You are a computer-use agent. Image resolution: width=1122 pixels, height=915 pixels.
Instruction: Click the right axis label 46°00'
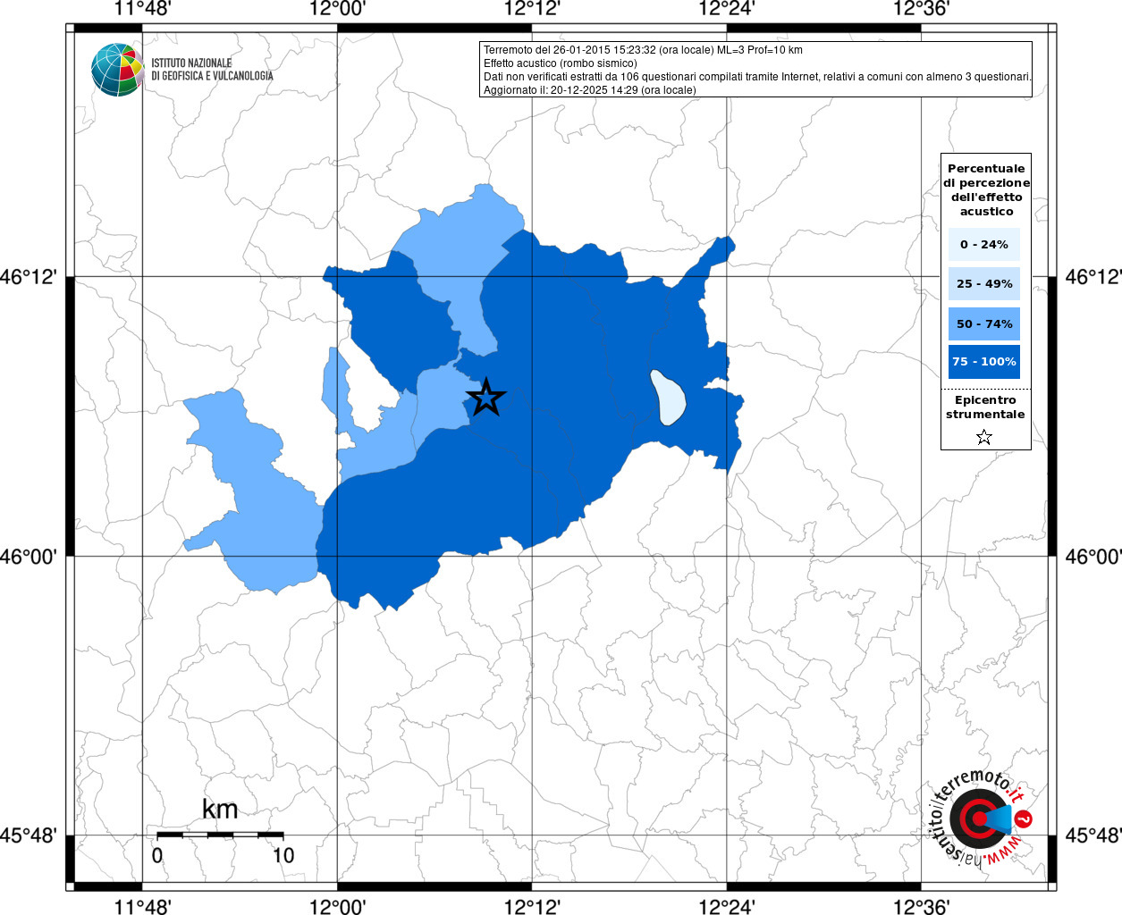click(x=1092, y=557)
